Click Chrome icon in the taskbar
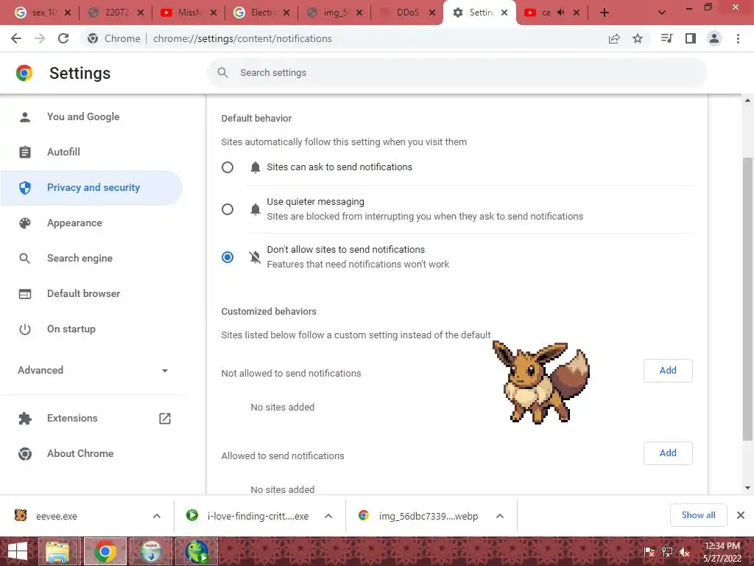Viewport: 754px width, 566px height. (x=105, y=551)
